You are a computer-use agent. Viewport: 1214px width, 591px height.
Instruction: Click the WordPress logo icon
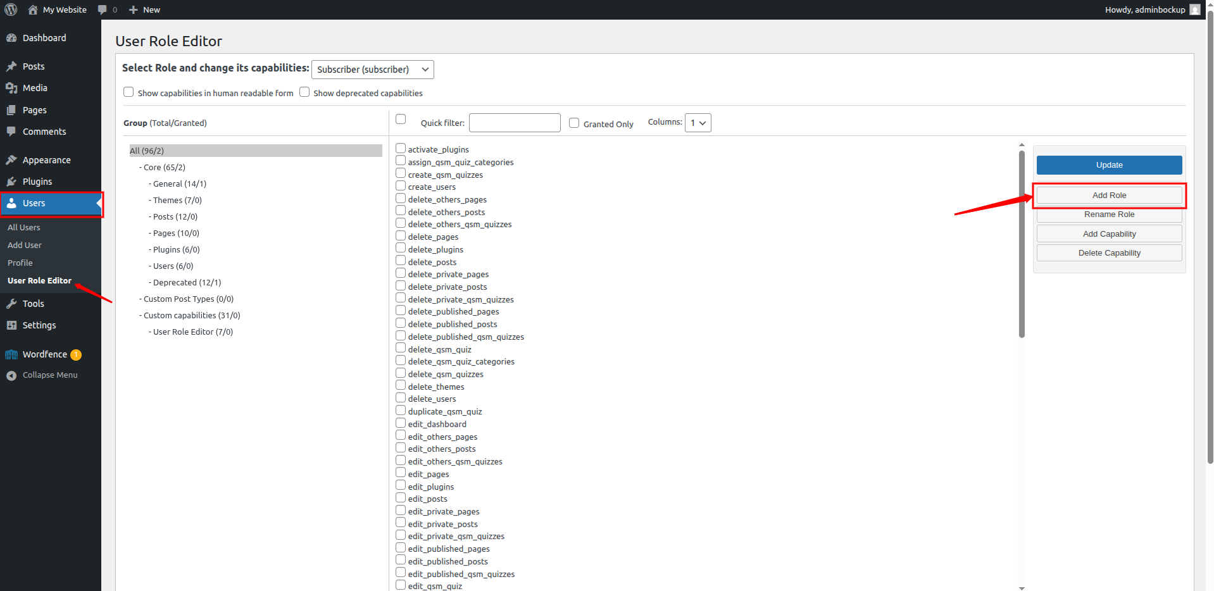pos(11,9)
